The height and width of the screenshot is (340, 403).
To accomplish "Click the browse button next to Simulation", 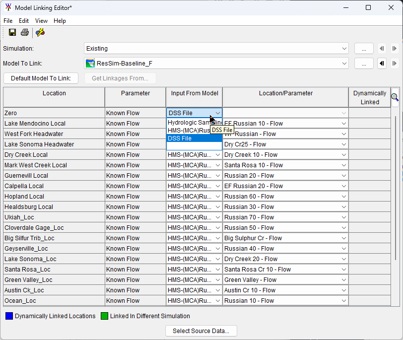I will [364, 49].
